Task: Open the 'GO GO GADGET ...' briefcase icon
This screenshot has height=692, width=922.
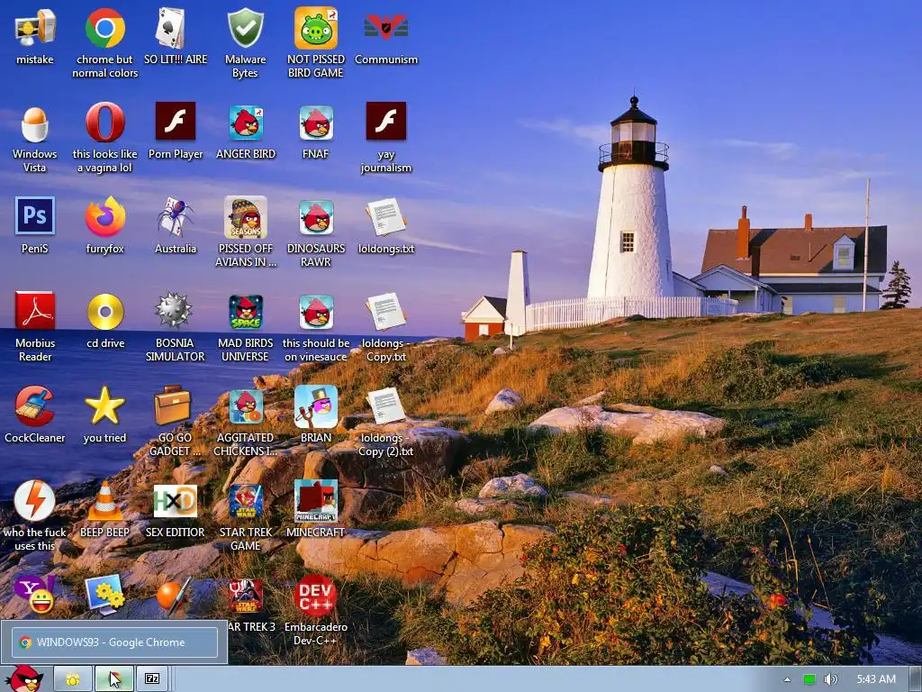Action: tap(172, 405)
